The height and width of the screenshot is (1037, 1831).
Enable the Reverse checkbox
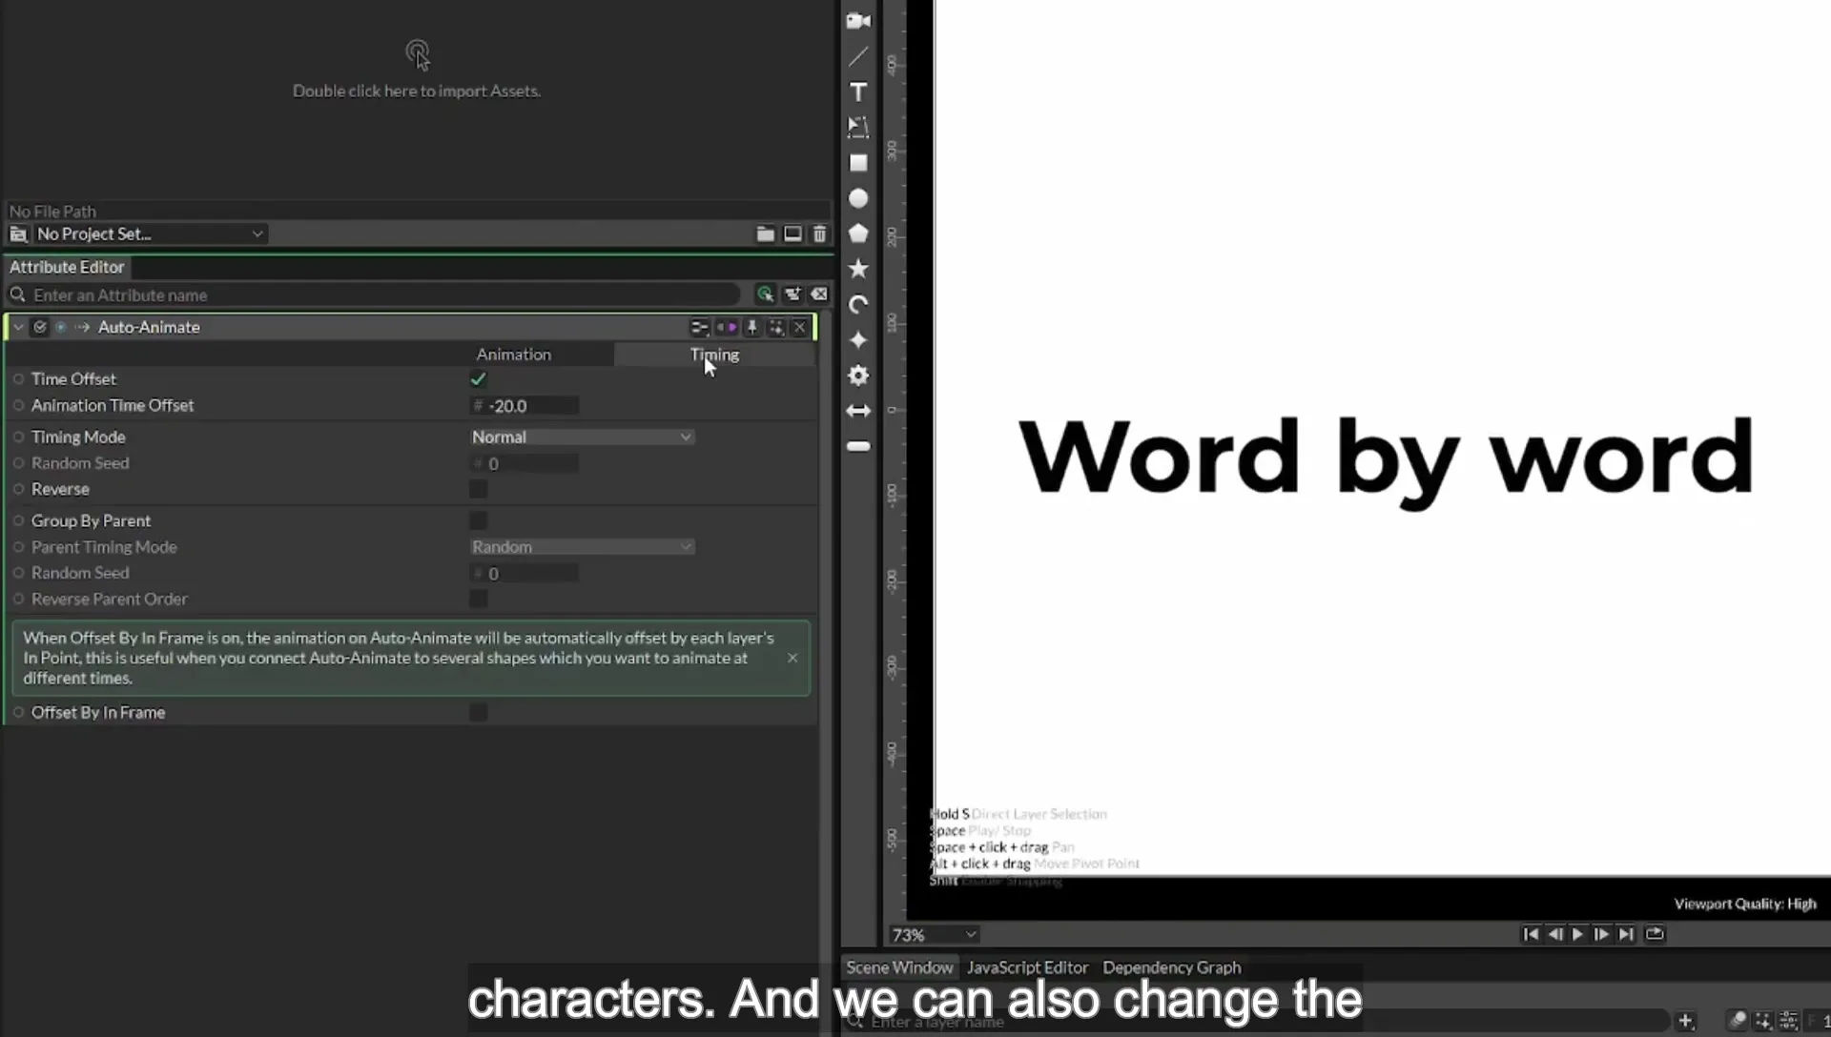[x=479, y=489]
